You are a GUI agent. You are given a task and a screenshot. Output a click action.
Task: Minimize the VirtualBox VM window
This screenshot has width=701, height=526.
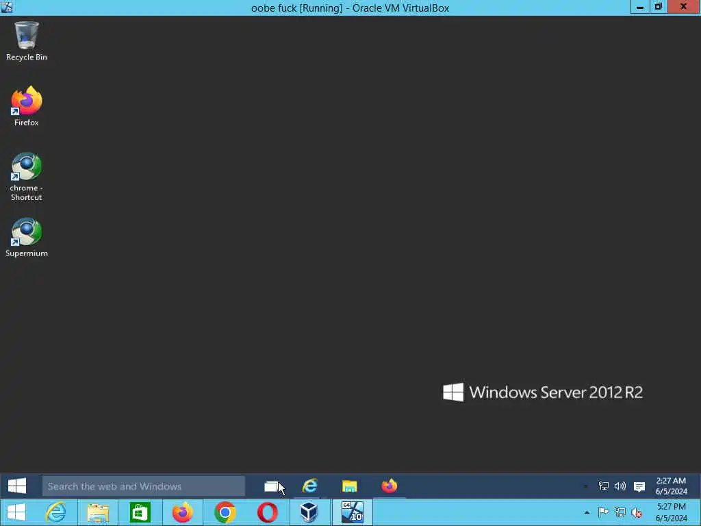click(640, 7)
